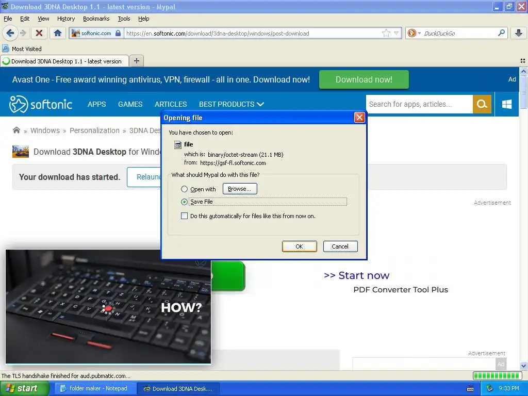
Task: Click the >> Start now ad link
Action: (356, 275)
